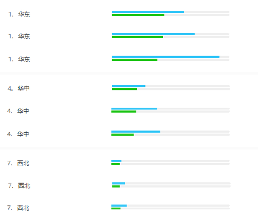Click the bottom 西北 row label
The height and width of the screenshot is (215, 258).
pos(23,208)
